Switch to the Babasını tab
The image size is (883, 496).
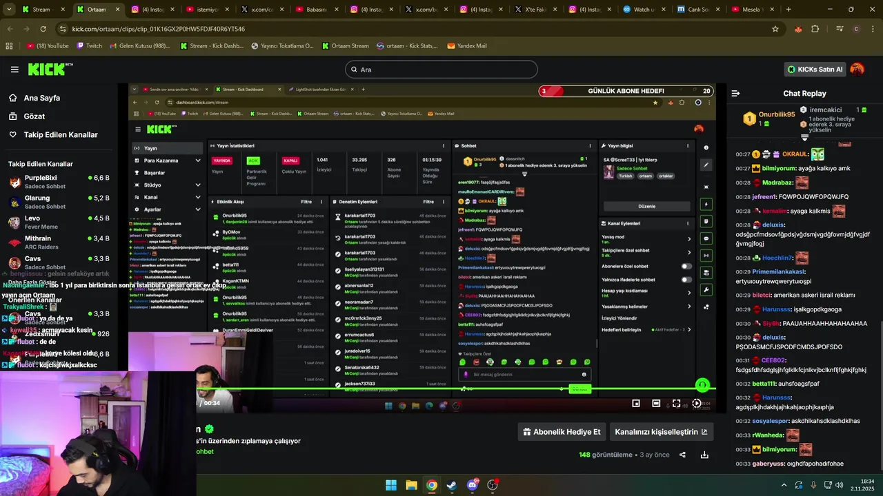pyautogui.click(x=316, y=10)
